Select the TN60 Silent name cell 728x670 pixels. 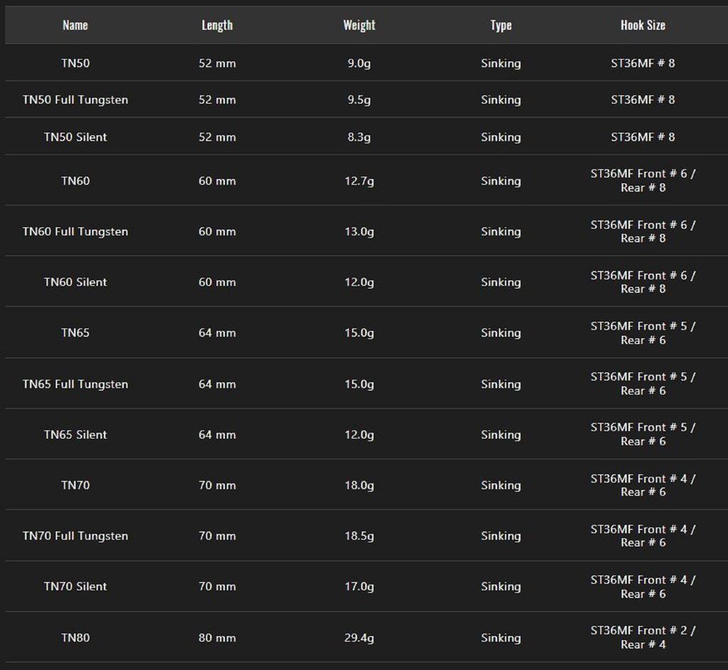click(75, 282)
